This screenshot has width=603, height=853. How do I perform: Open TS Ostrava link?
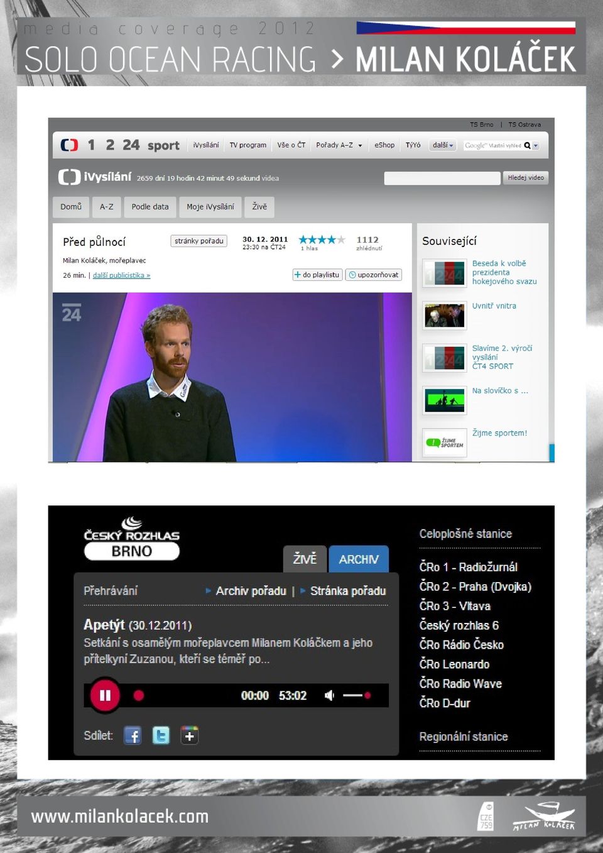click(x=524, y=124)
